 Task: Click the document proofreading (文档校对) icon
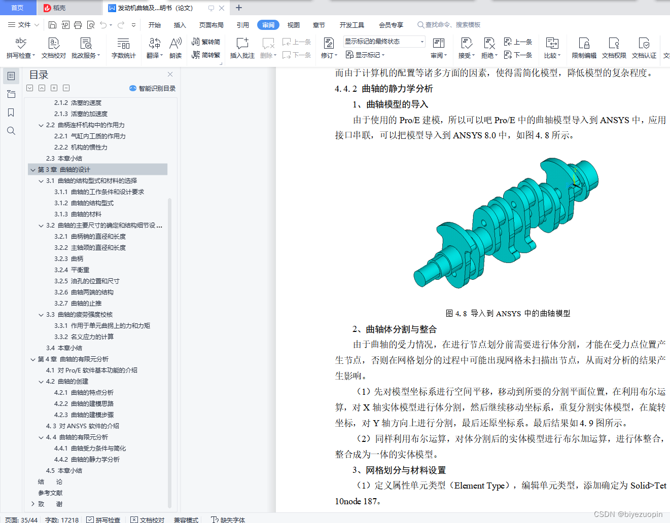(x=54, y=44)
